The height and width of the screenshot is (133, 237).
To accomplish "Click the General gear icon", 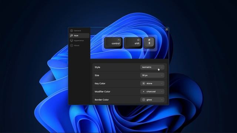I will 71,31.
